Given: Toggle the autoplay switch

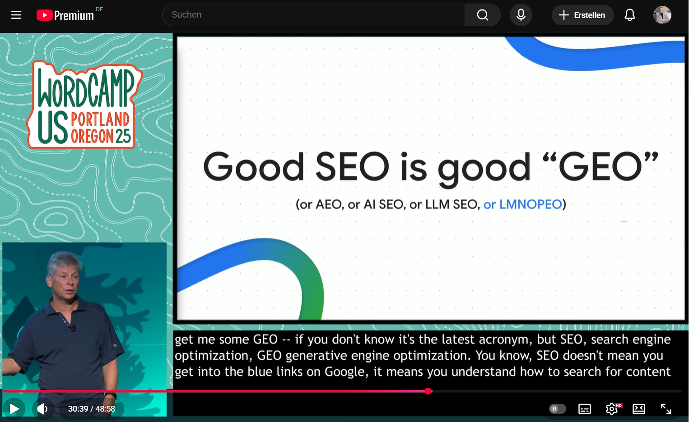Looking at the screenshot, I should [x=557, y=408].
